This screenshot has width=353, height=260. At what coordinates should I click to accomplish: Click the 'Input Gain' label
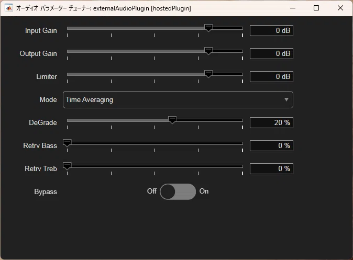pos(41,30)
